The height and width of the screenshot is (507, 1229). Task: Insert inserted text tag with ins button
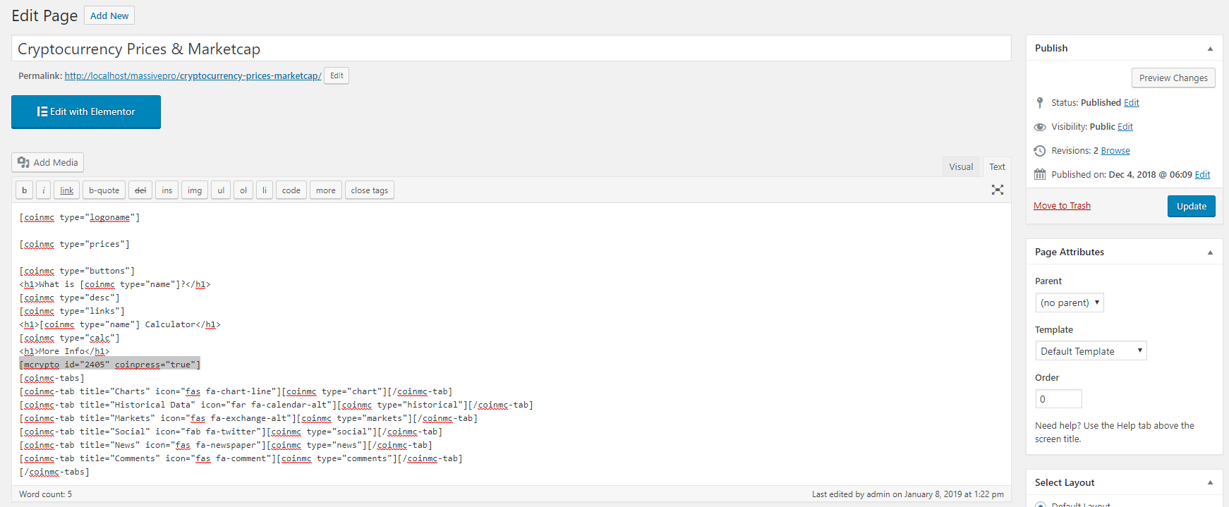pyautogui.click(x=167, y=190)
